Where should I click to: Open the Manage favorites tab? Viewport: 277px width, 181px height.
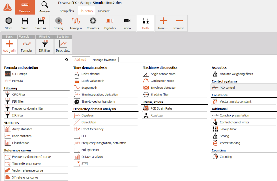coord(104,60)
